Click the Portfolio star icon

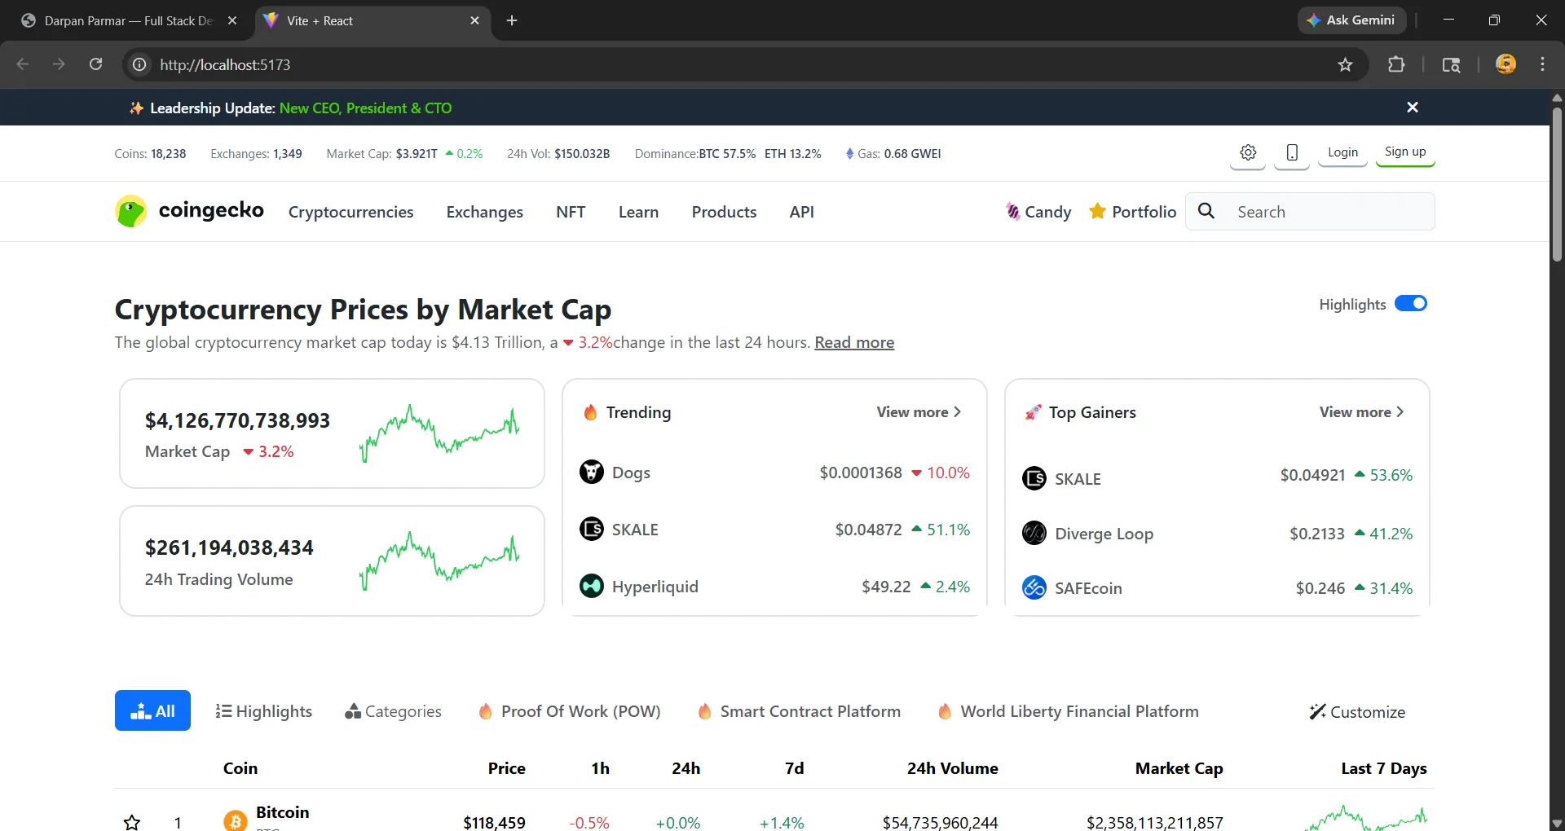pyautogui.click(x=1098, y=211)
